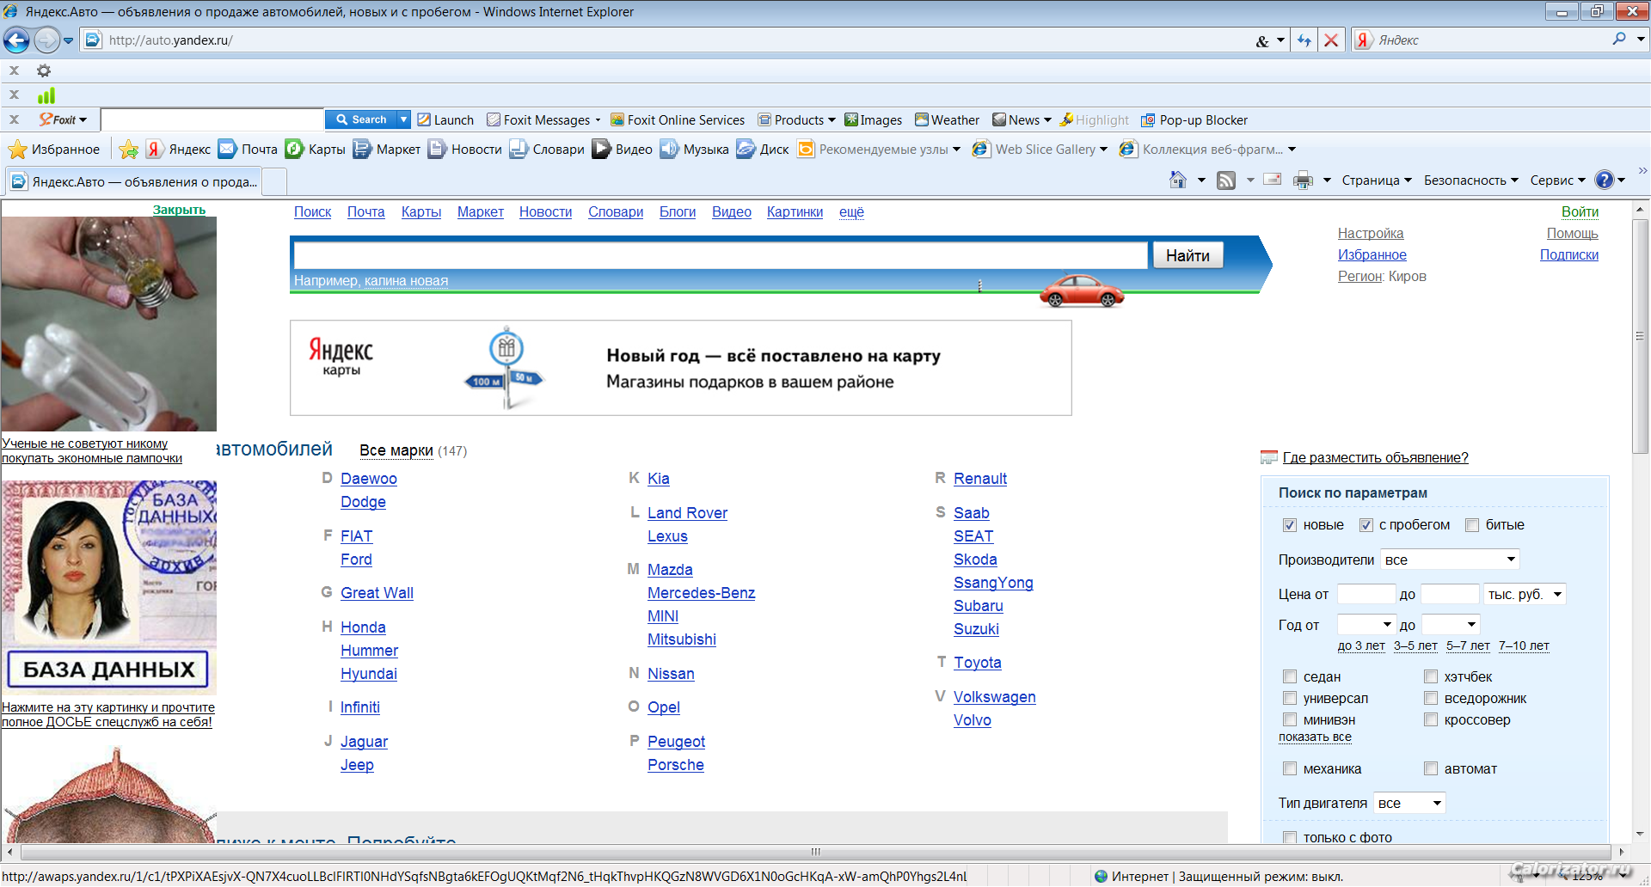Expand the Foxit Search button dropdown arrow
This screenshot has width=1651, height=887.
click(x=403, y=119)
